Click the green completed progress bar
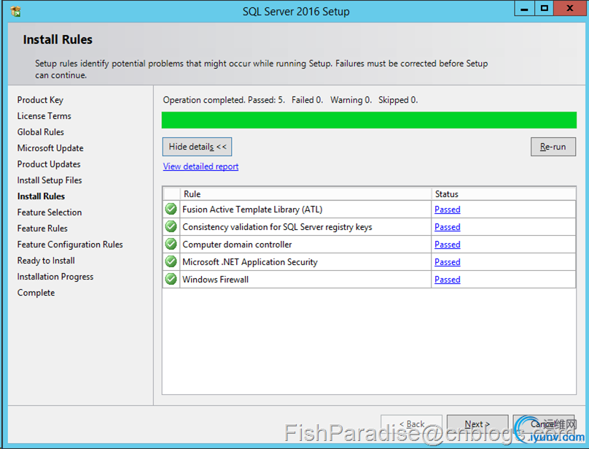This screenshot has width=589, height=449. [x=369, y=120]
